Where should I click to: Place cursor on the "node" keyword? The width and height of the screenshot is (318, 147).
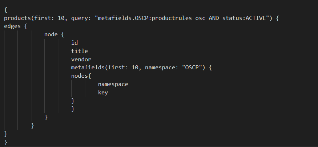(x=51, y=34)
